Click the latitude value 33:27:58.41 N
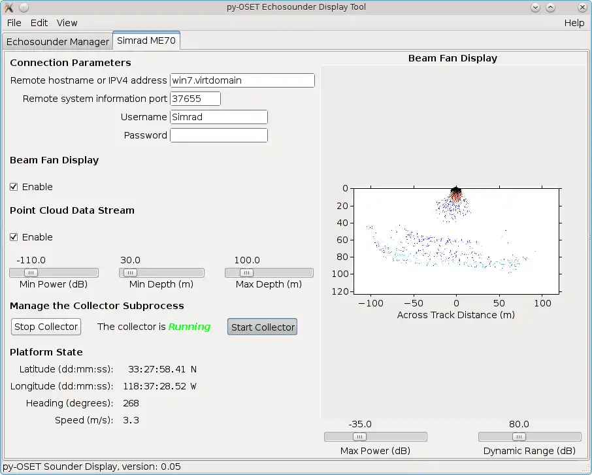 [162, 369]
